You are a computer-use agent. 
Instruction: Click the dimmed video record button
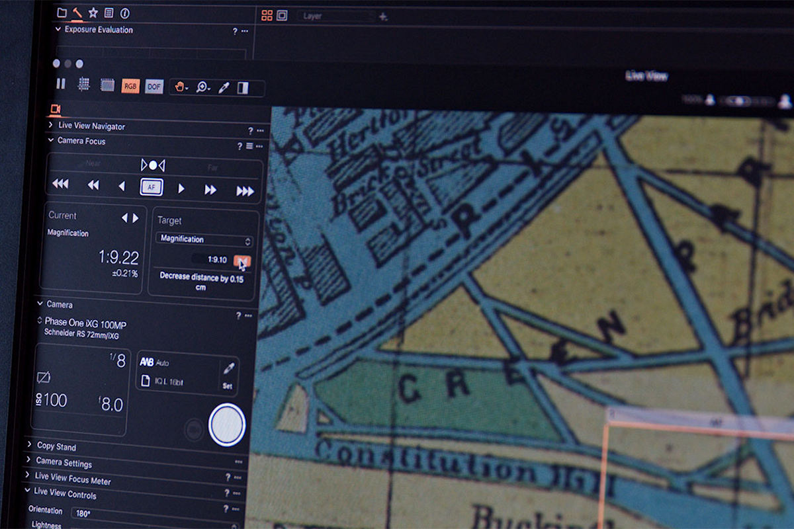coord(193,429)
